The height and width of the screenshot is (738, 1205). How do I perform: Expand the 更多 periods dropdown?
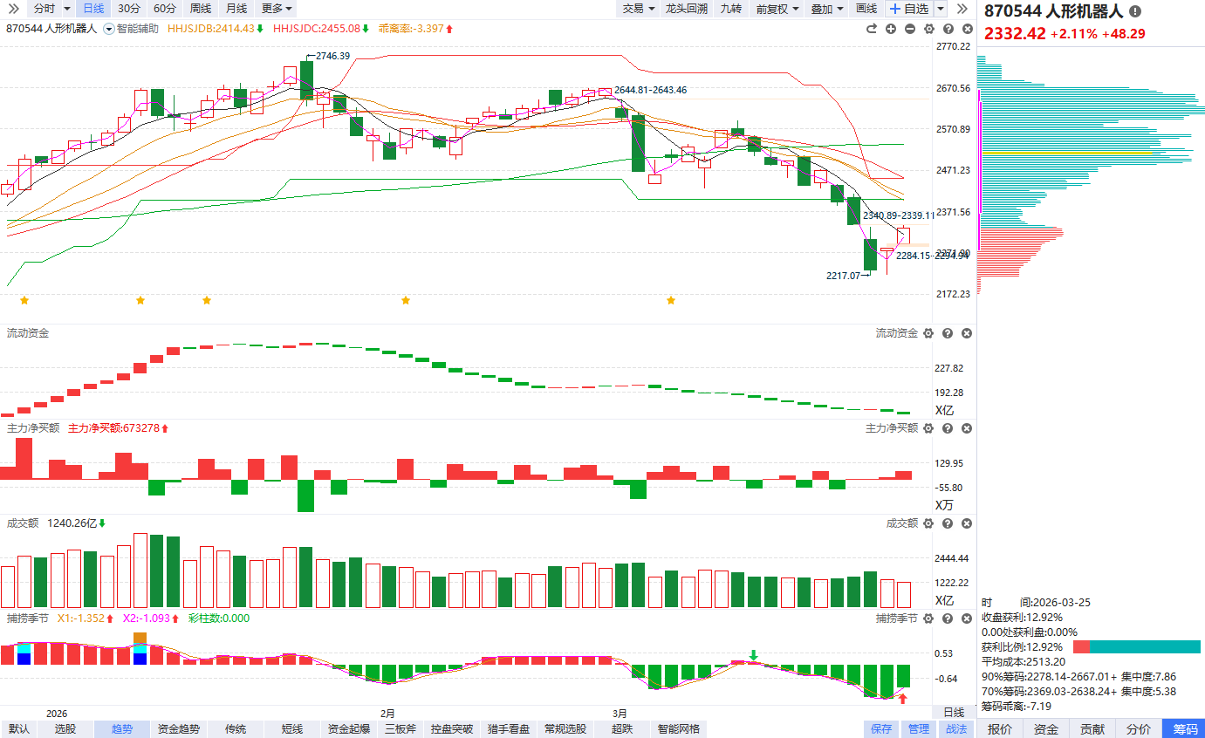[277, 9]
